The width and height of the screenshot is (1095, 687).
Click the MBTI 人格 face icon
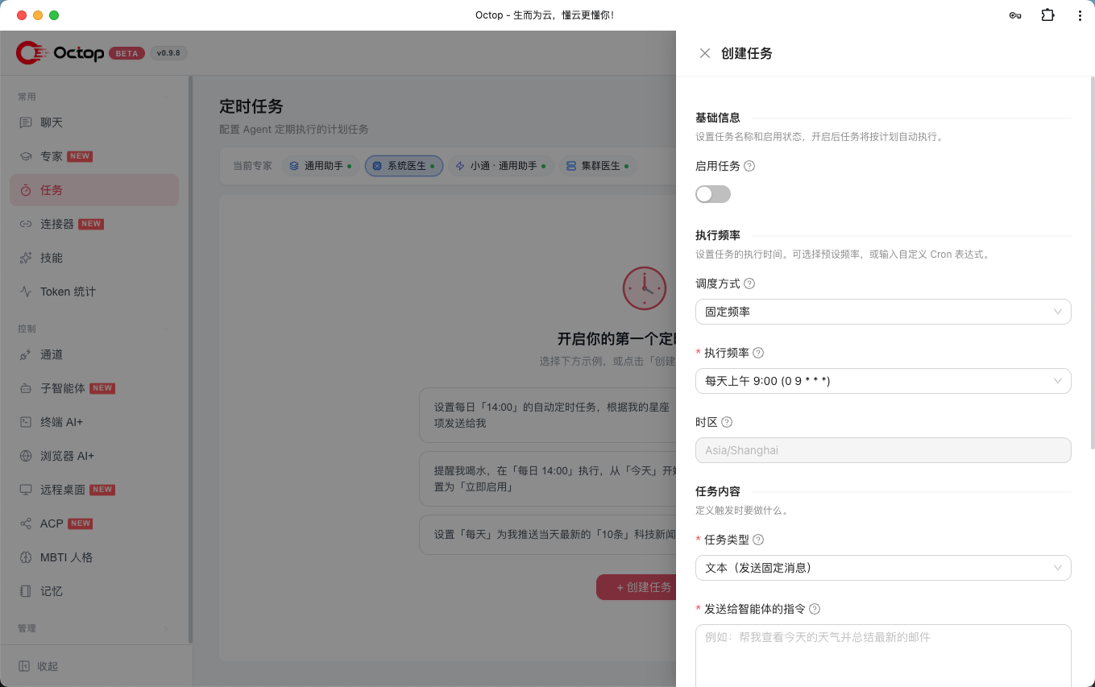pos(26,557)
